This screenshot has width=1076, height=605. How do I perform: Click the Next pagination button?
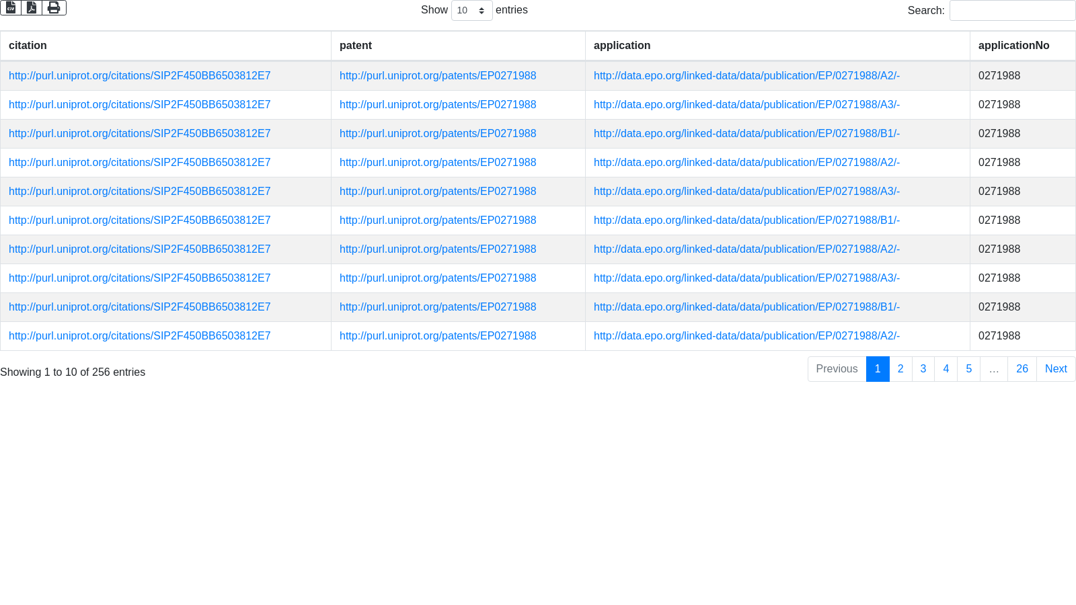1056,369
